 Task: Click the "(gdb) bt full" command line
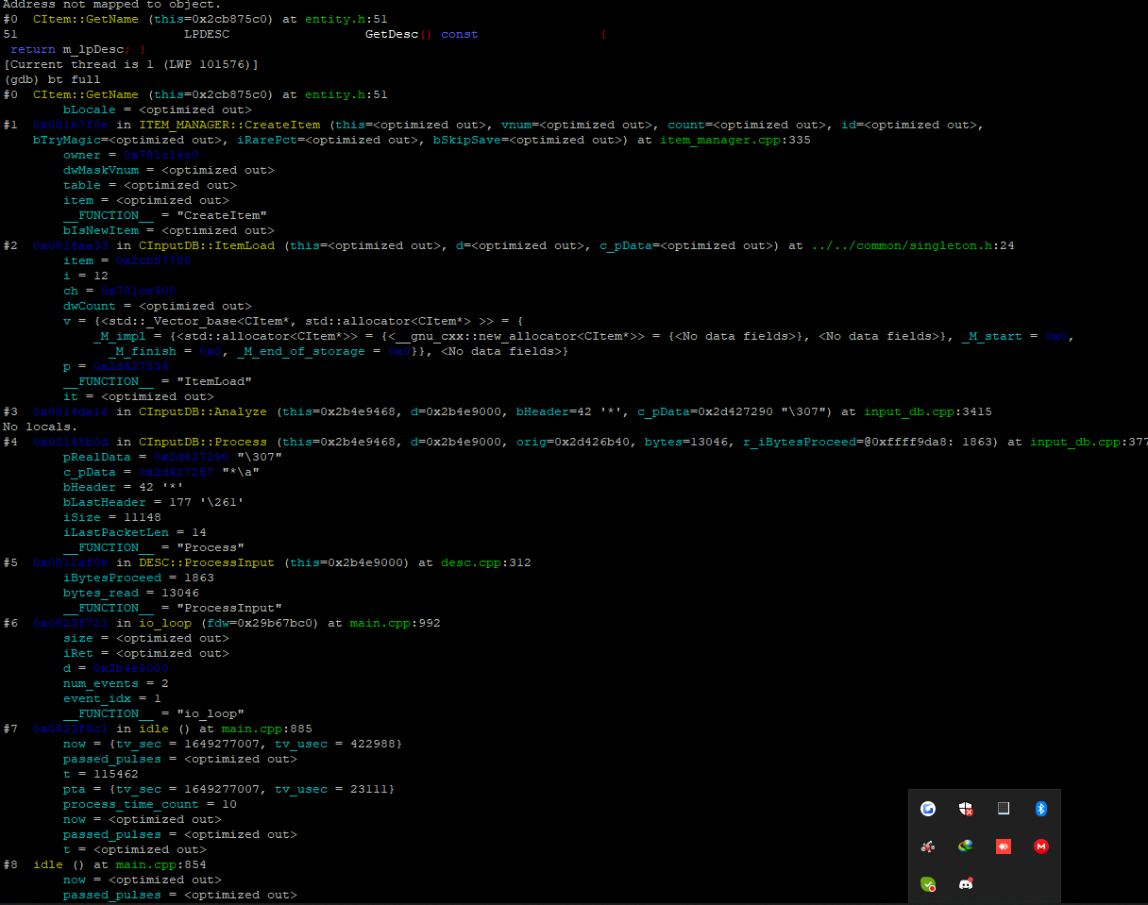click(x=52, y=79)
